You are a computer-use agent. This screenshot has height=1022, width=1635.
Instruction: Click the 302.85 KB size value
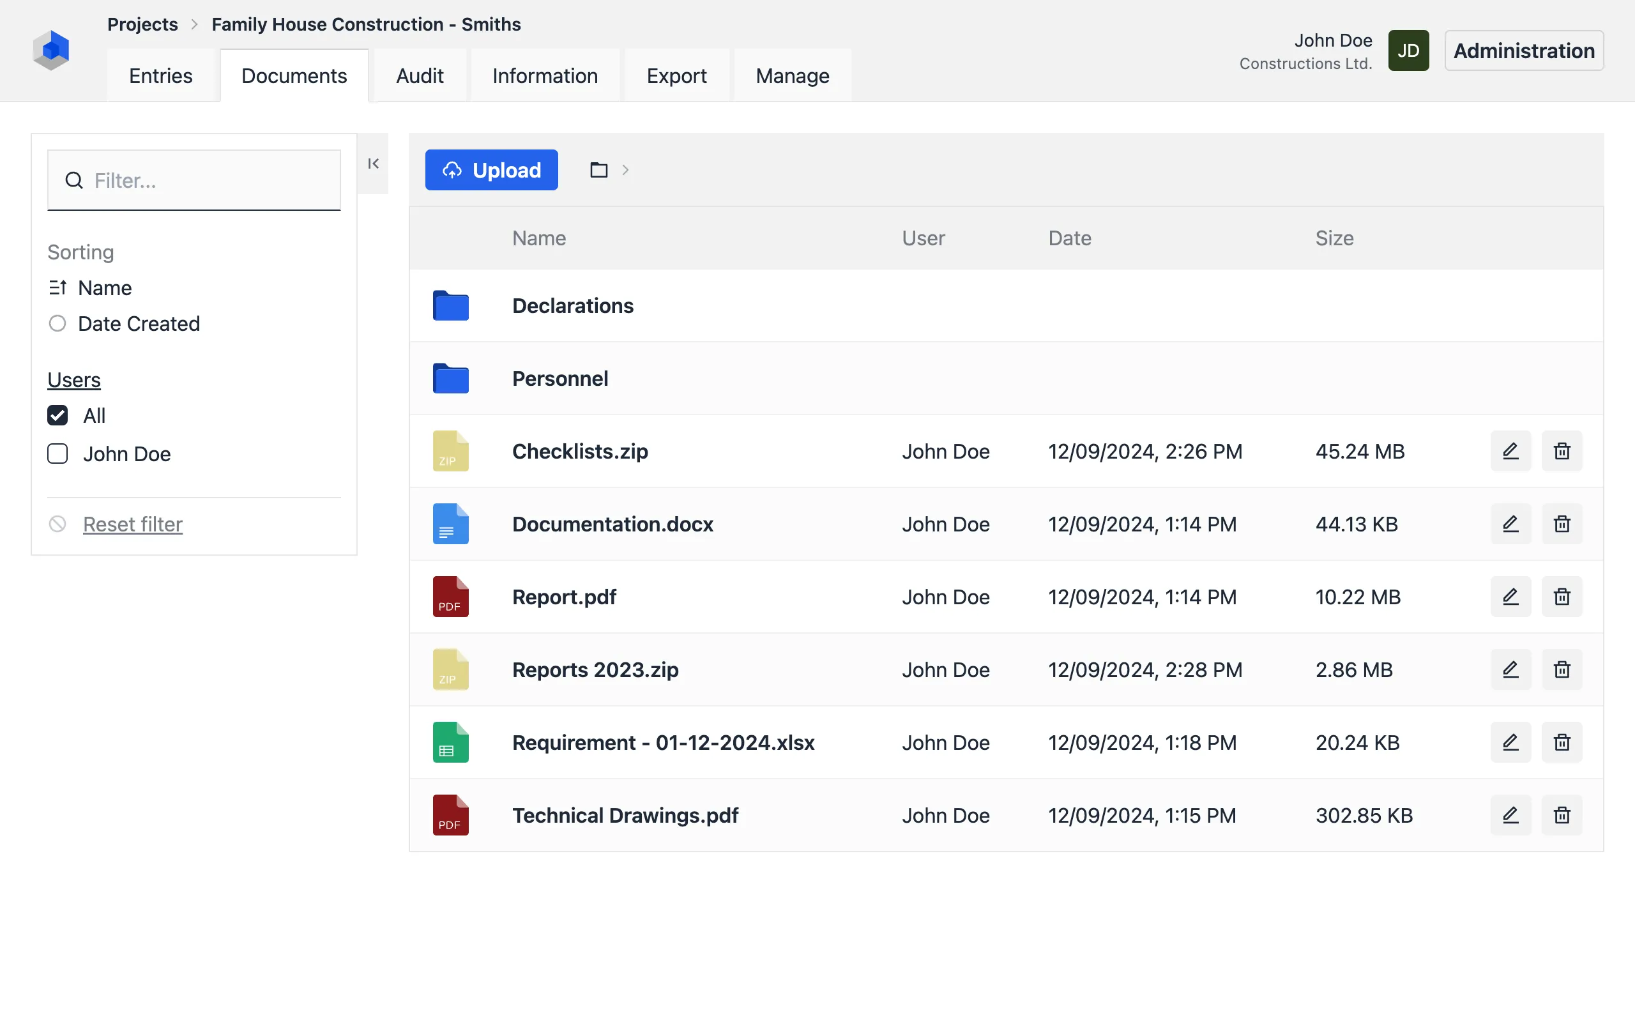(1364, 815)
